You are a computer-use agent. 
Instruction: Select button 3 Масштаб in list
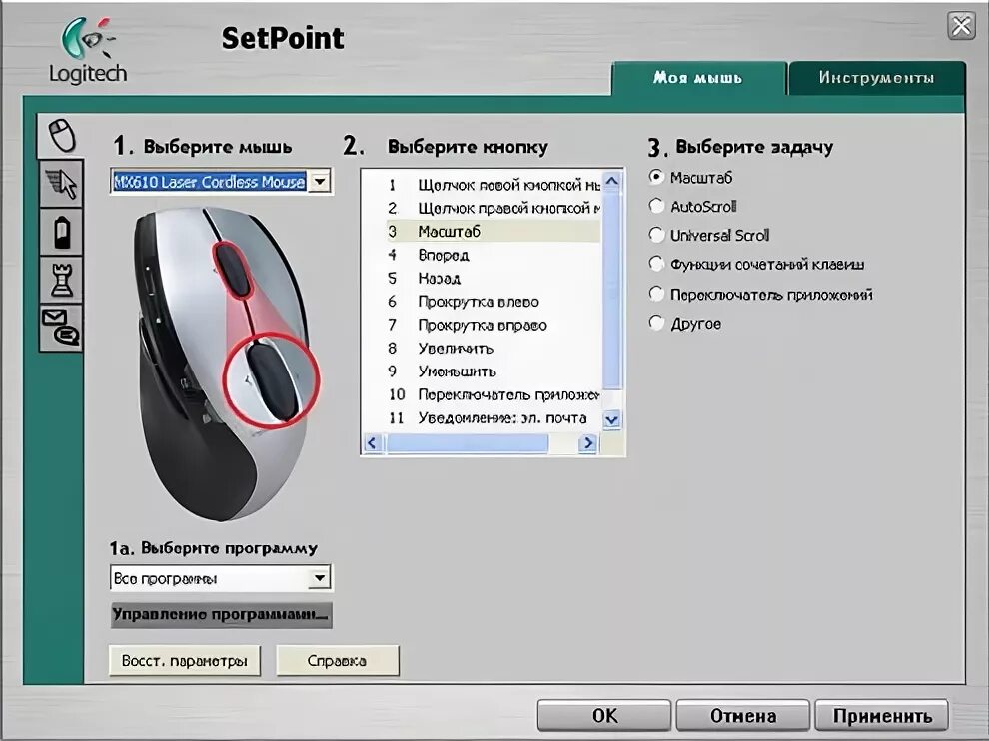point(494,232)
